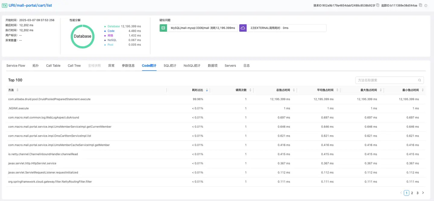Go to page 2 of results

click(x=412, y=193)
